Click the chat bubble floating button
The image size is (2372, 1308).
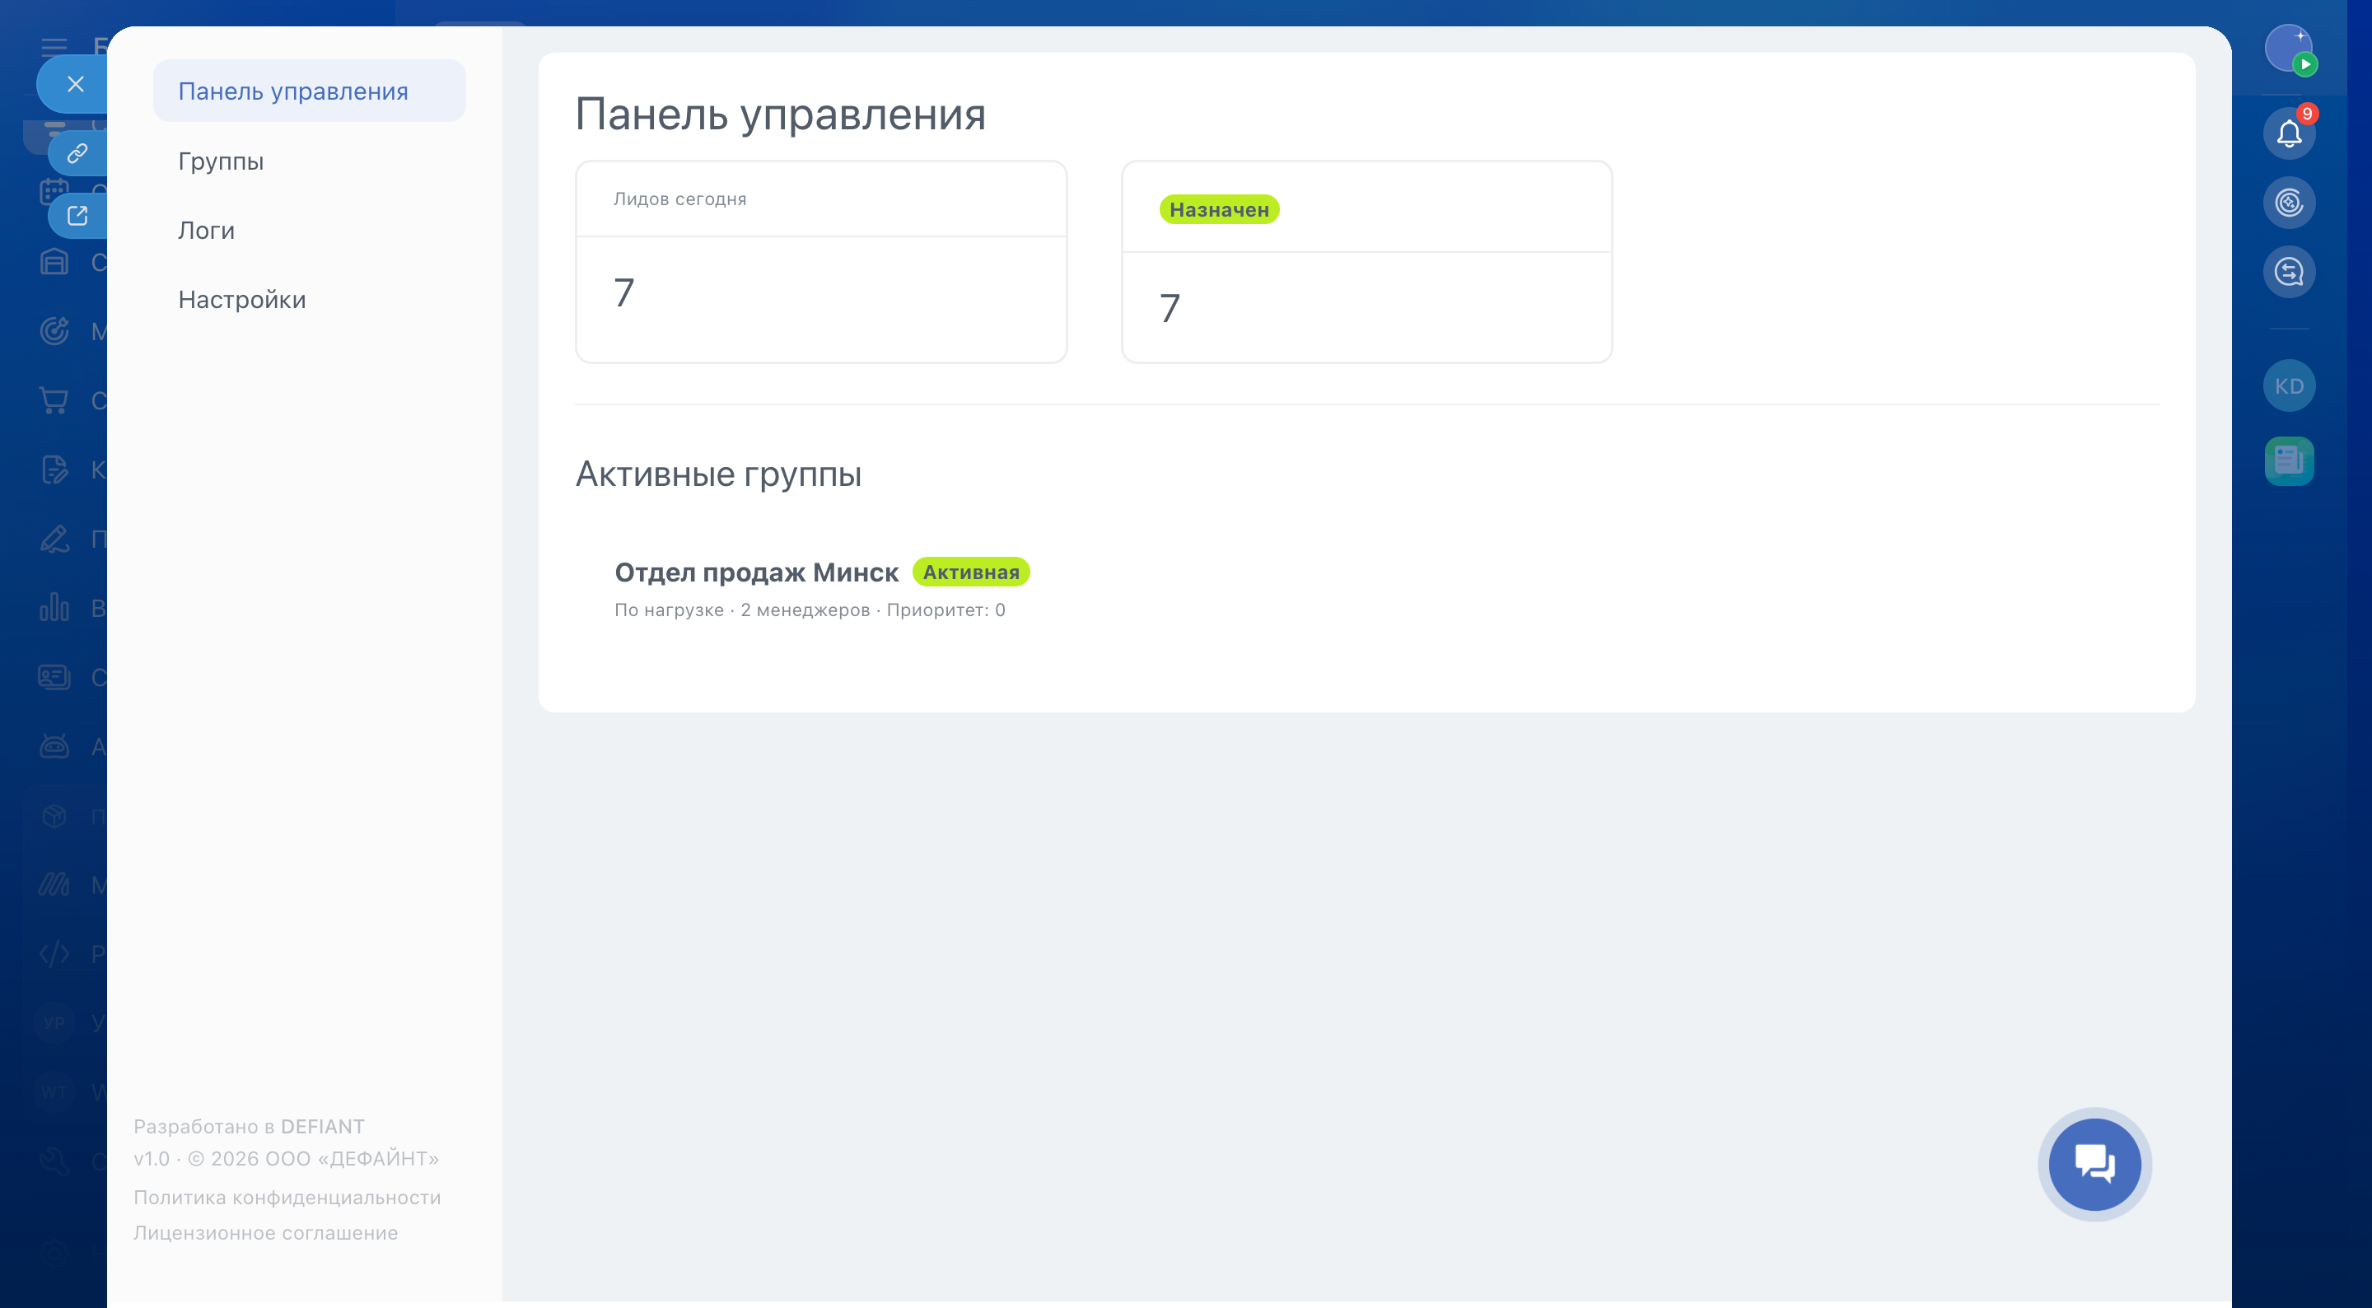(x=2093, y=1163)
